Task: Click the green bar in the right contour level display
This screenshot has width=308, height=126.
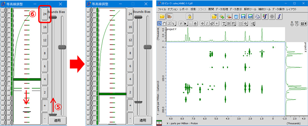Action: click(x=112, y=94)
